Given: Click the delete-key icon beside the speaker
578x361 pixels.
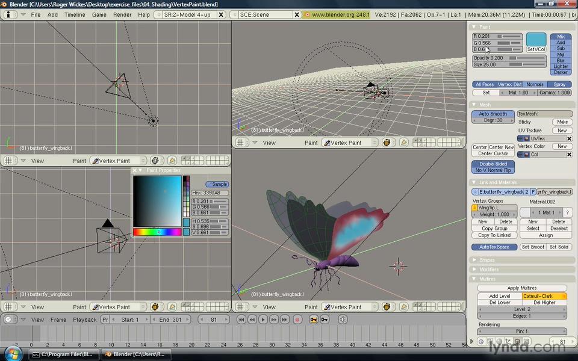Looking at the screenshot, I should coord(325,319).
